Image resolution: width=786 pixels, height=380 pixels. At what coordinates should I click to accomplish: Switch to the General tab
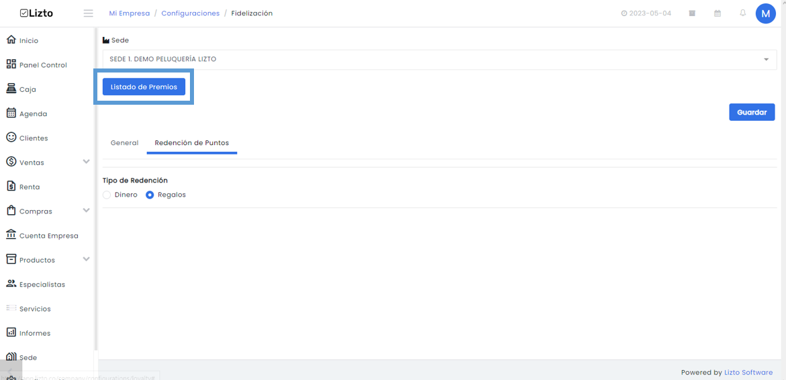124,143
